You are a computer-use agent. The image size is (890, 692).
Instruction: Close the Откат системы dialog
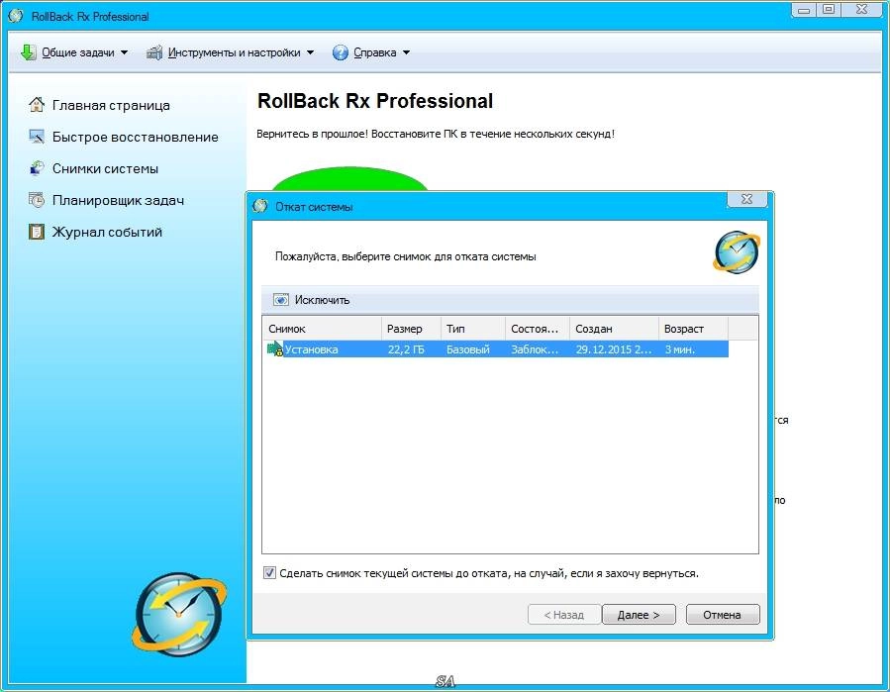(747, 199)
